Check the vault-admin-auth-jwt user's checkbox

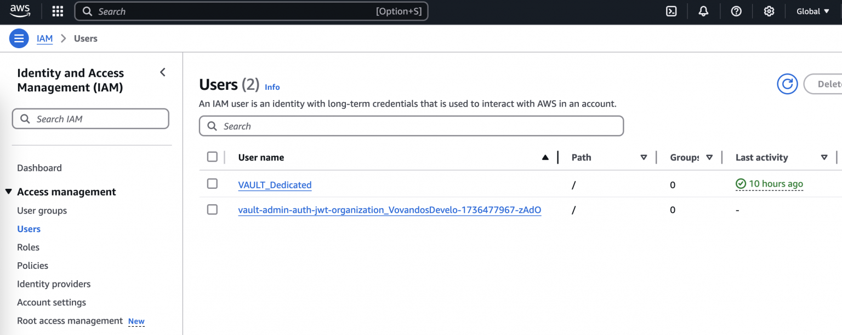coord(212,209)
